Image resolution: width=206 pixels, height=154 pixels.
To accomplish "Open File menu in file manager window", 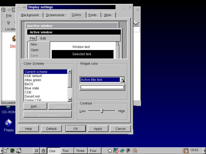I will coord(9,15).
